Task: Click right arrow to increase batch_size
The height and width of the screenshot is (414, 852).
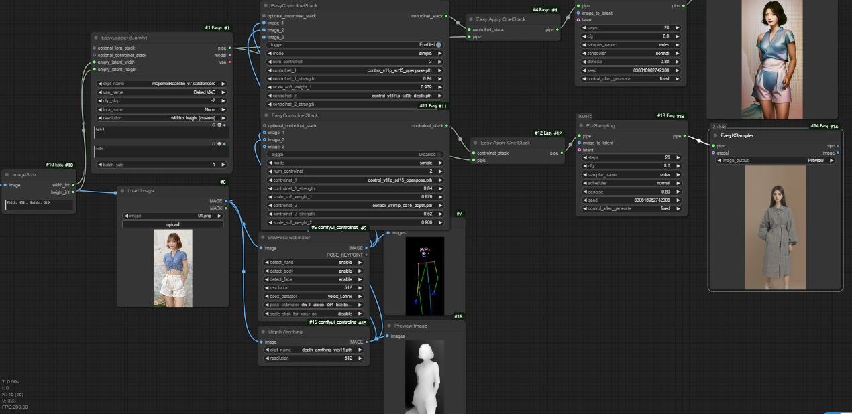Action: pyautogui.click(x=223, y=164)
